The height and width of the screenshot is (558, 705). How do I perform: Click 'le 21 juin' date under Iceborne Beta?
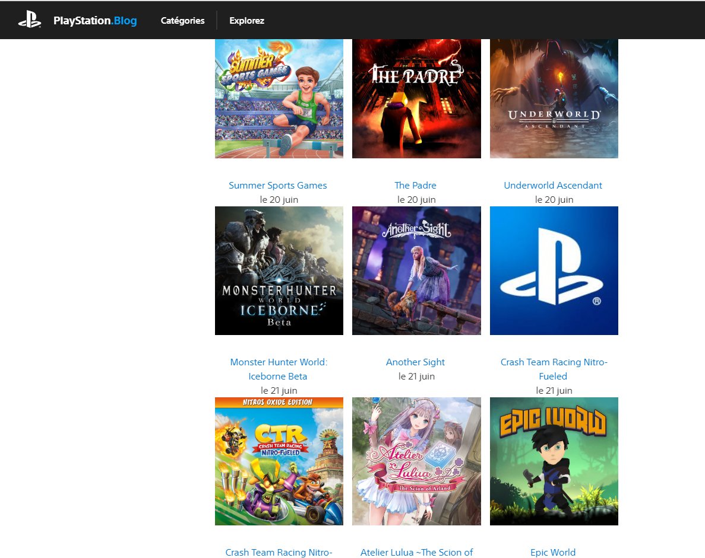coord(279,391)
